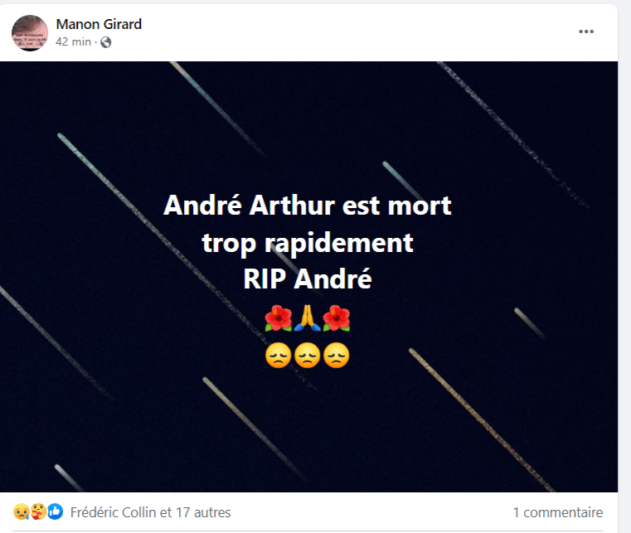Click the 'trop rapidement' text line
The width and height of the screenshot is (631, 533).
coord(308,243)
